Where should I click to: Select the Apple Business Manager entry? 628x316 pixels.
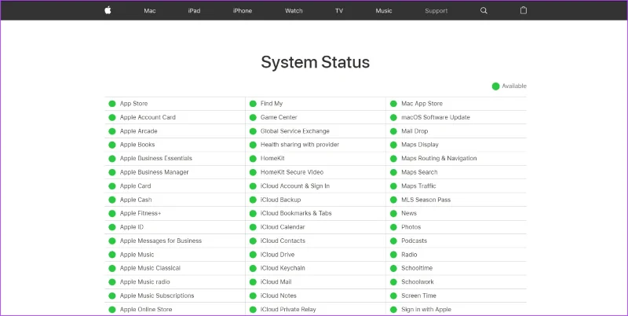[x=154, y=172]
